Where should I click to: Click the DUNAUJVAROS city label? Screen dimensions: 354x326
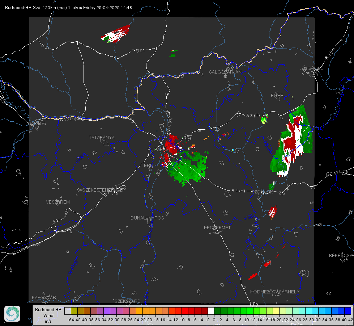coord(147,218)
